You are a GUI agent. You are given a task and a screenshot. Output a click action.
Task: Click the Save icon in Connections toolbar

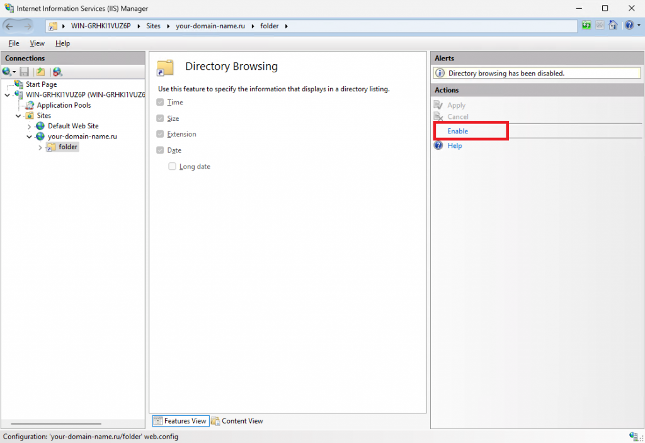[25, 72]
